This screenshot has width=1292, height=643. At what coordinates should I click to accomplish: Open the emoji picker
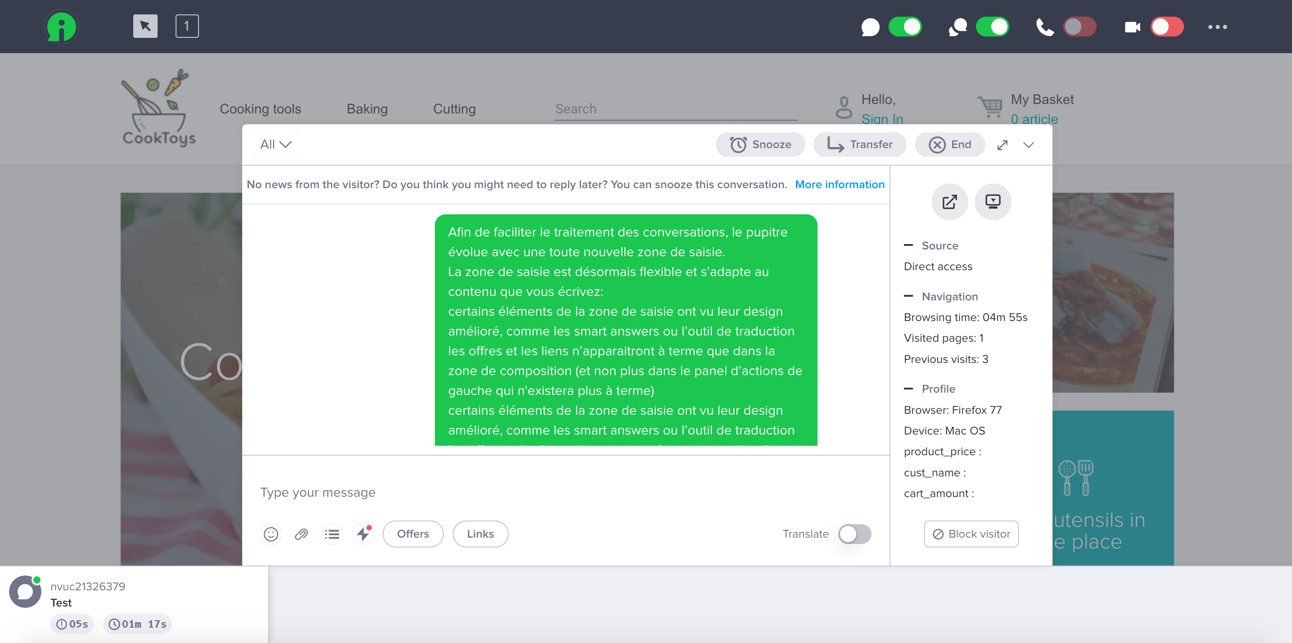[271, 534]
